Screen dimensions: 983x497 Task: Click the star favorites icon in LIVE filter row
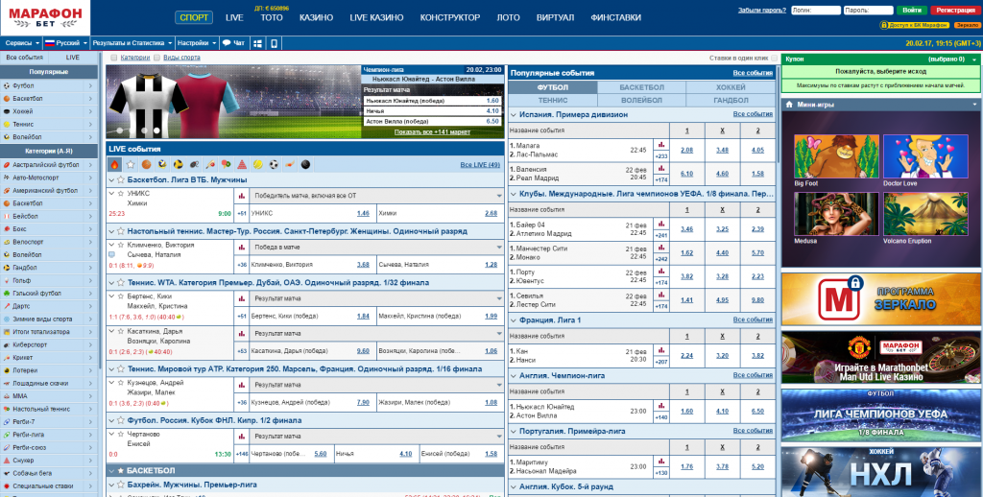click(131, 165)
